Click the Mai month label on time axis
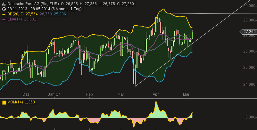 pos(186,94)
